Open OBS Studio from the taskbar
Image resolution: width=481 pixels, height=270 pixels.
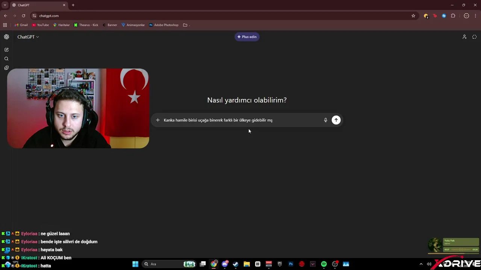click(335, 264)
